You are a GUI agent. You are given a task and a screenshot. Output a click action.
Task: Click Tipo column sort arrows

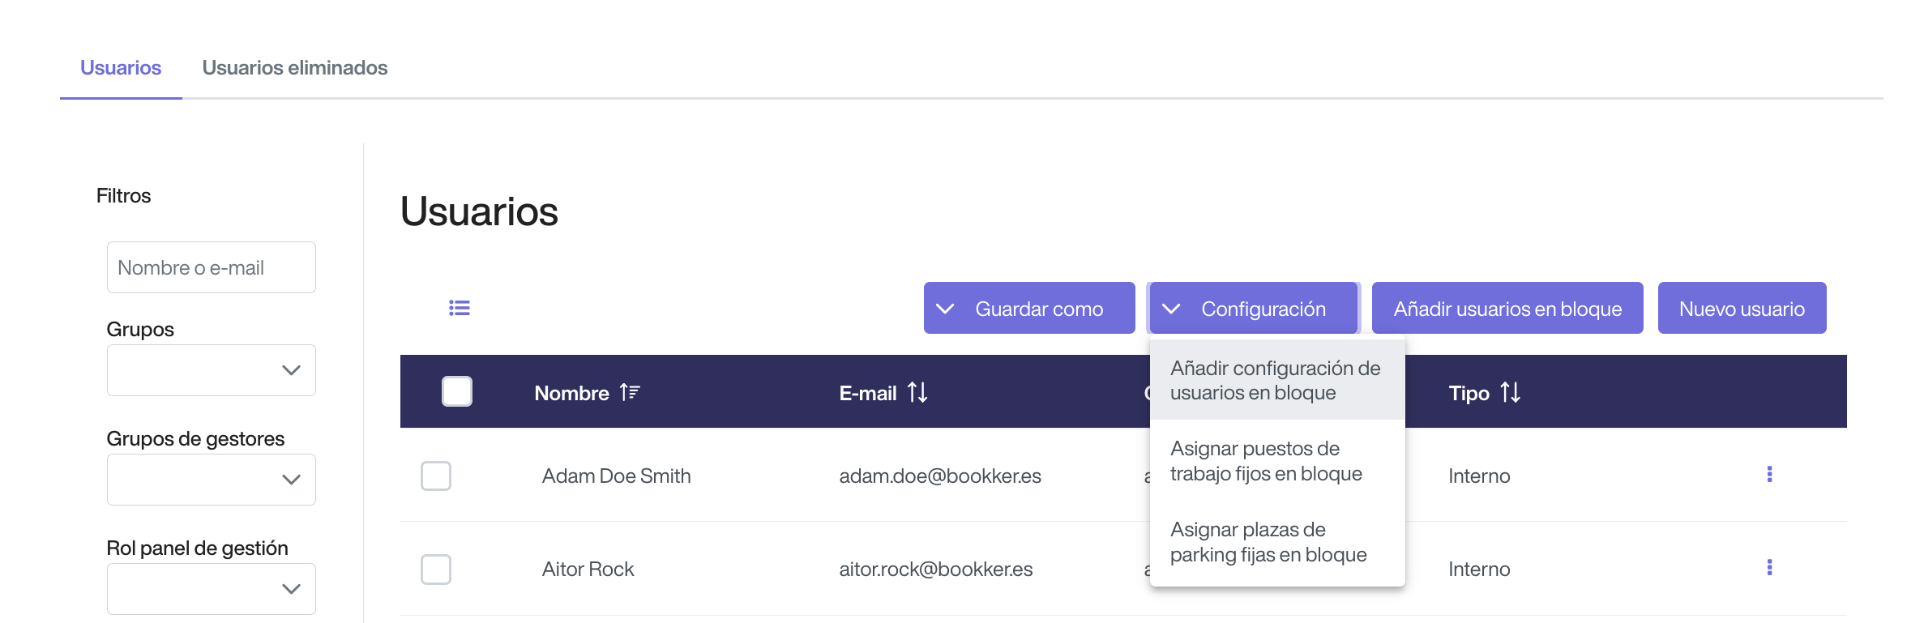coord(1510,393)
